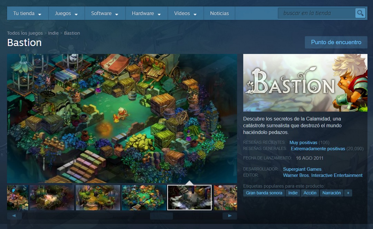This screenshot has height=229, width=373.
Task: Click the left arrow of thumbnail strip
Action: [14, 216]
